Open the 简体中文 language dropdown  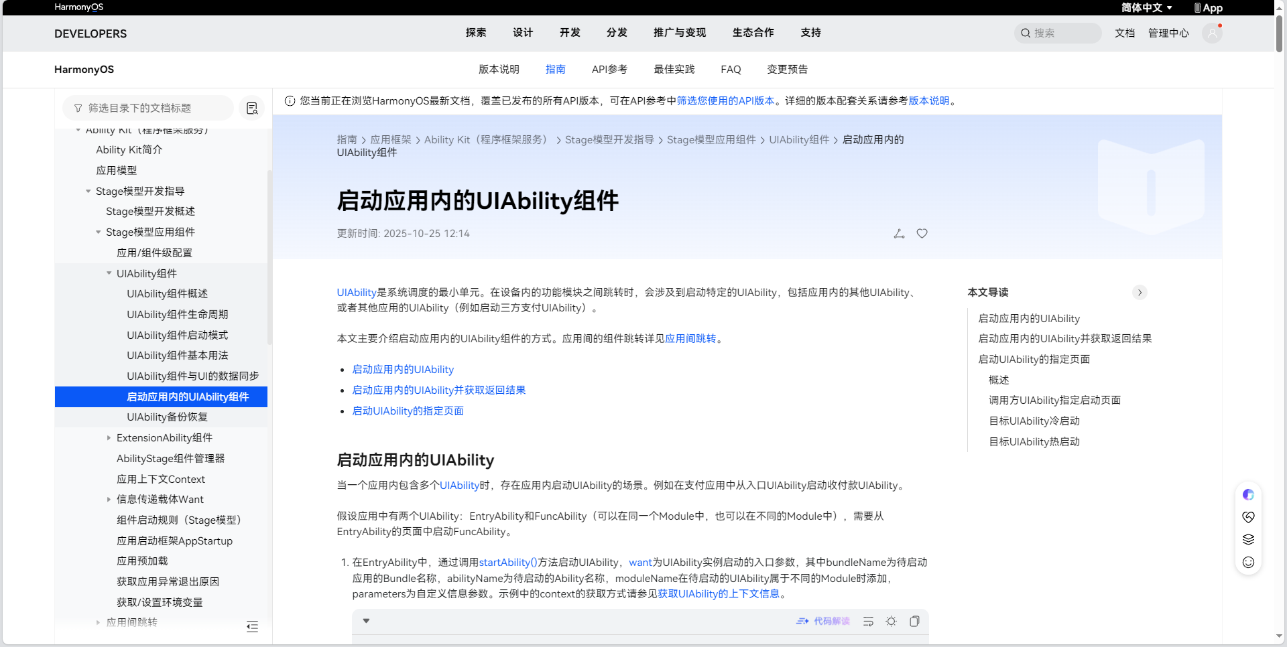[1146, 7]
